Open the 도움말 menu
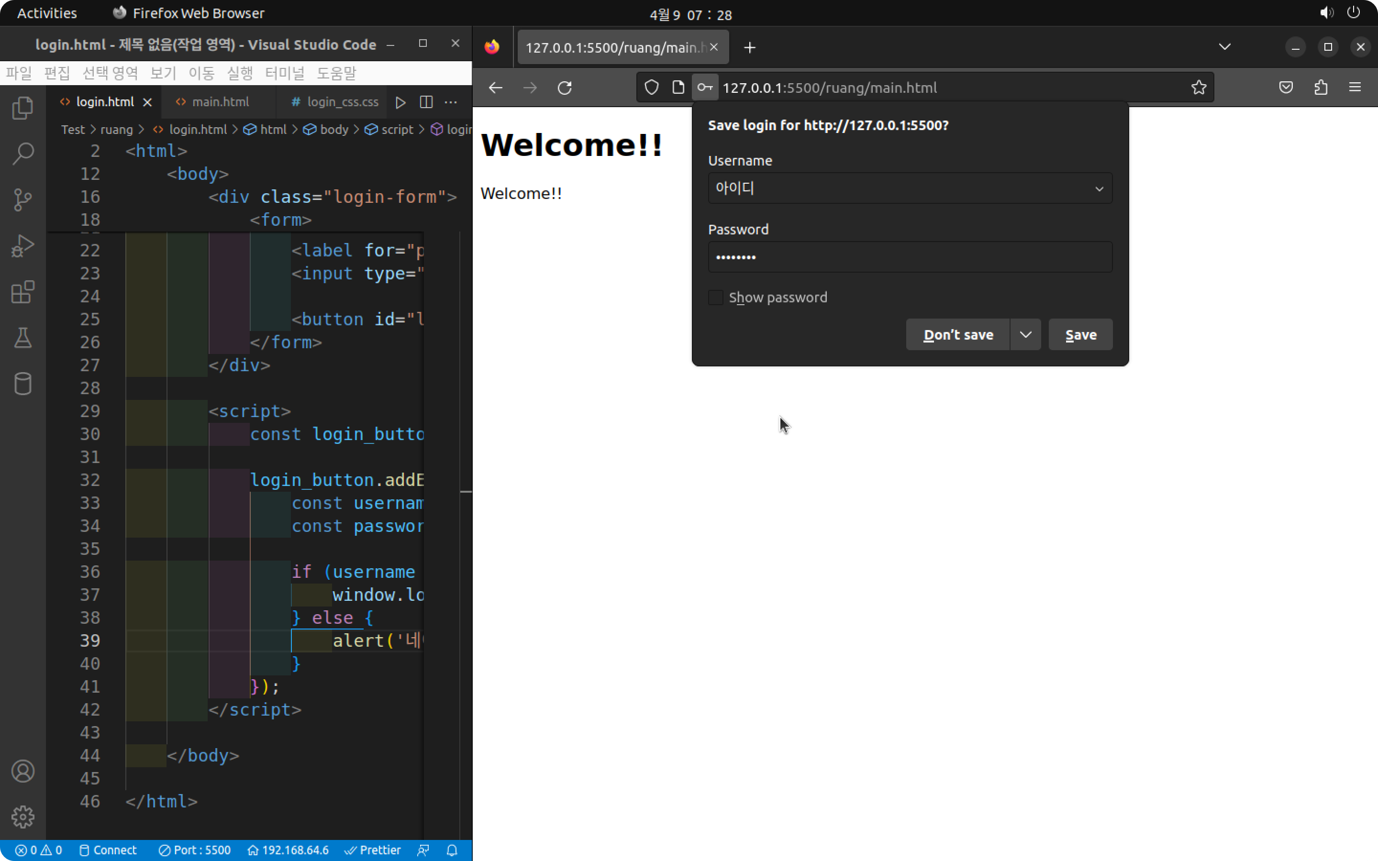This screenshot has width=1378, height=861. (x=336, y=73)
